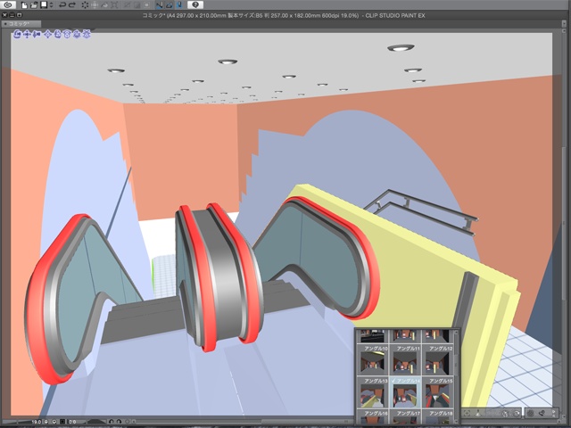
Task: Click the Save icon in toolbar
Action: click(x=43, y=5)
